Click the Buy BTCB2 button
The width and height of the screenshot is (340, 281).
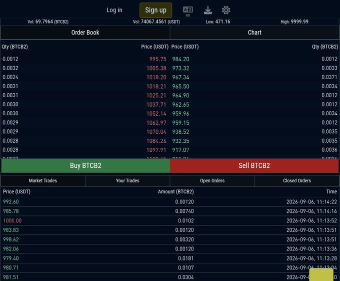(x=85, y=166)
